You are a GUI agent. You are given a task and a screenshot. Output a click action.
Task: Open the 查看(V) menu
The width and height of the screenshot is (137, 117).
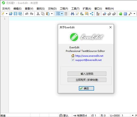point(29,9)
